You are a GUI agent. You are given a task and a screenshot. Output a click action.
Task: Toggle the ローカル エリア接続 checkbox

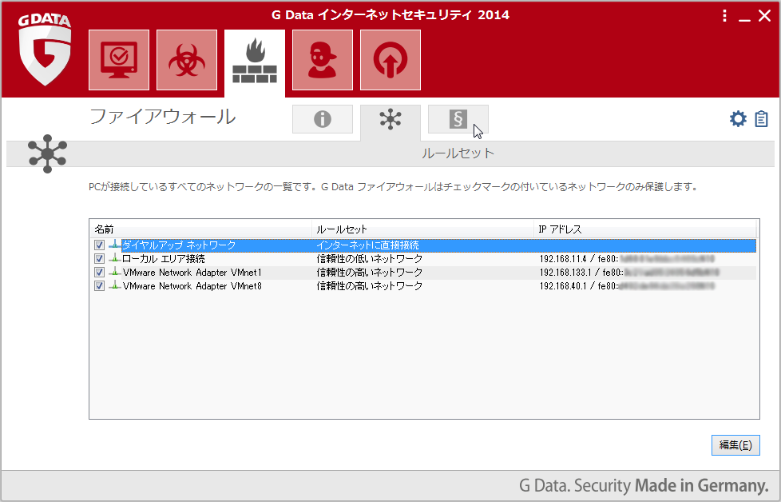(x=99, y=259)
